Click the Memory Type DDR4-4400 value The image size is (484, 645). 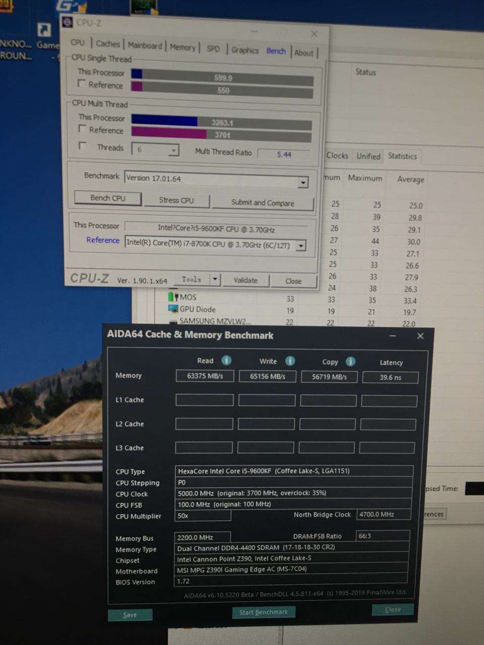click(291, 548)
